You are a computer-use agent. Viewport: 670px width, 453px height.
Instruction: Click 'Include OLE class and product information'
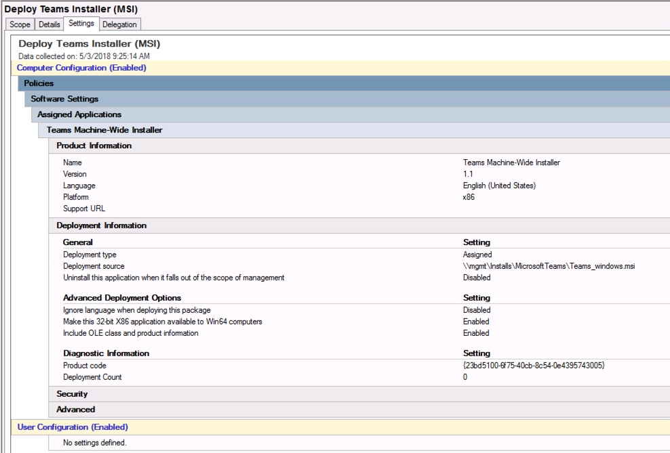[131, 333]
